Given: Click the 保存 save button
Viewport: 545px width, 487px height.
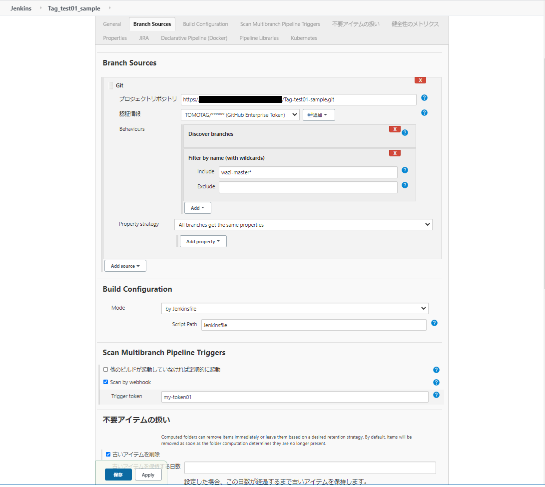Looking at the screenshot, I should [x=118, y=475].
